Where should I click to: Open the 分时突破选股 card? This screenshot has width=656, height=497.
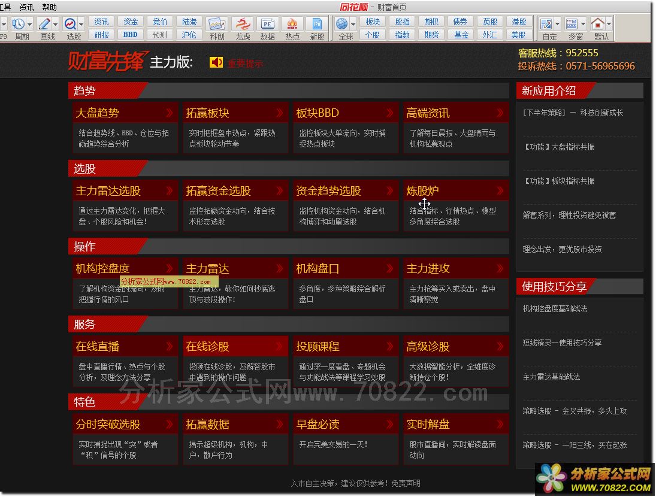tap(125, 439)
